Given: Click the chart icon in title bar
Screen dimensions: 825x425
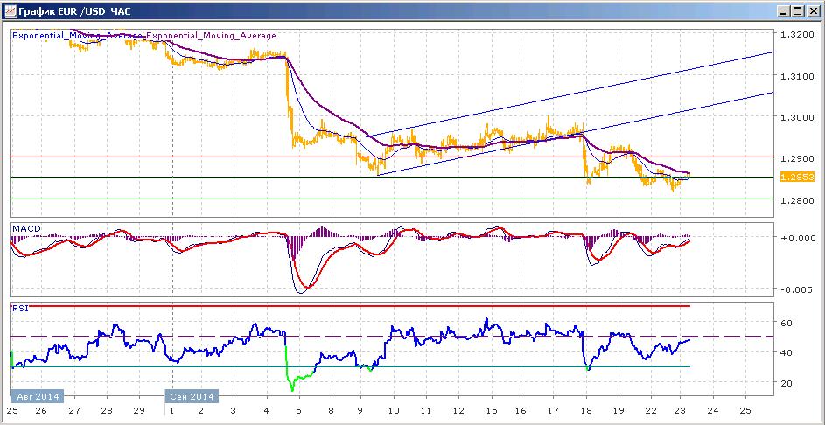Looking at the screenshot, I should click(x=10, y=10).
